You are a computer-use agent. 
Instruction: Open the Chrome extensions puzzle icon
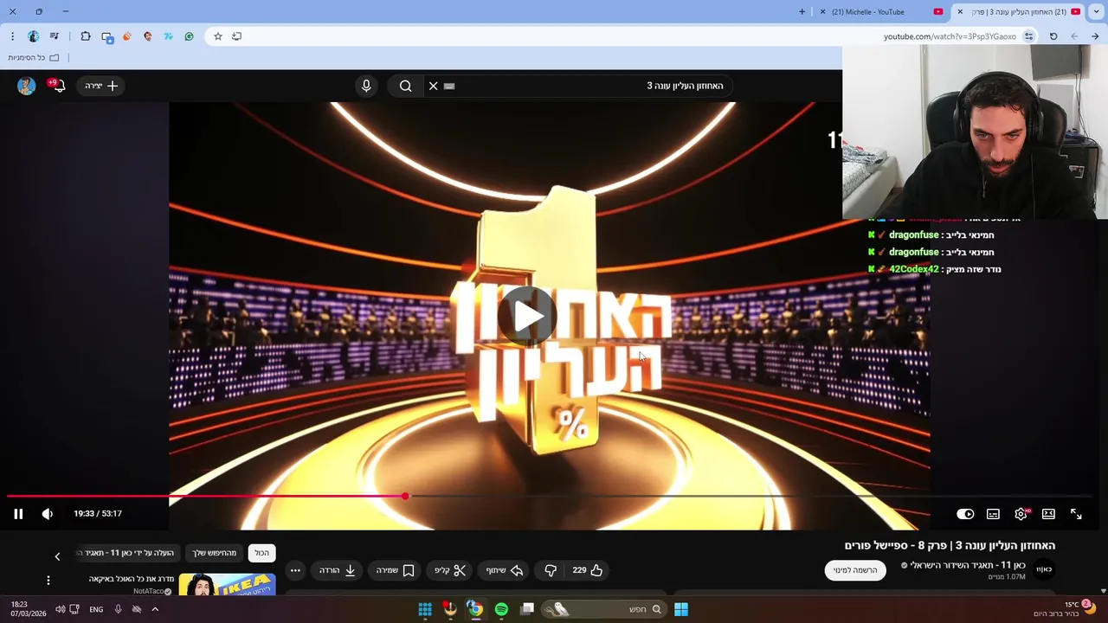86,36
